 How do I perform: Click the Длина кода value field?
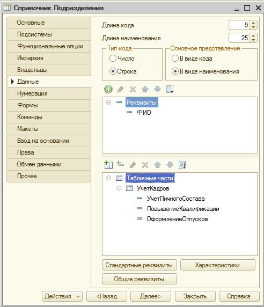pos(239,25)
